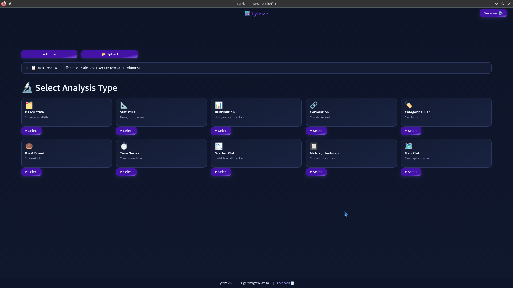Image resolution: width=513 pixels, height=288 pixels.
Task: Click the Descriptive card title
Action: click(34, 112)
